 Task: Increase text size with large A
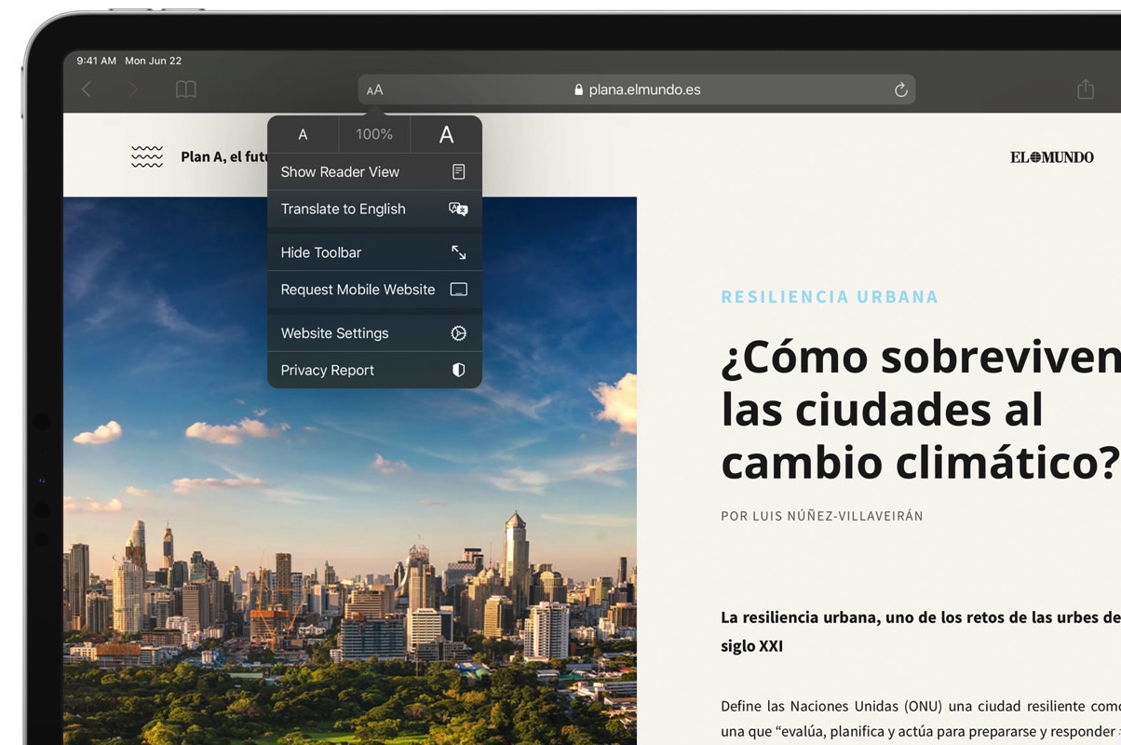click(x=446, y=135)
